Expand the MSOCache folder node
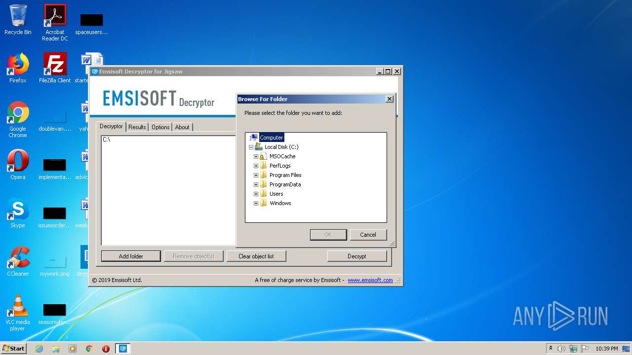Screen dimensions: 632x355 tap(256, 156)
